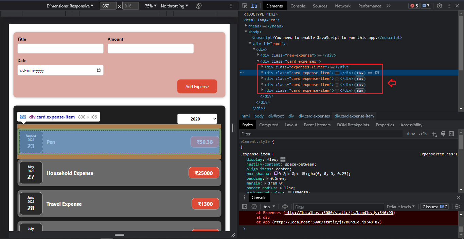Open the Computed styles tab
Image resolution: width=464 pixels, height=239 pixels.
click(269, 125)
